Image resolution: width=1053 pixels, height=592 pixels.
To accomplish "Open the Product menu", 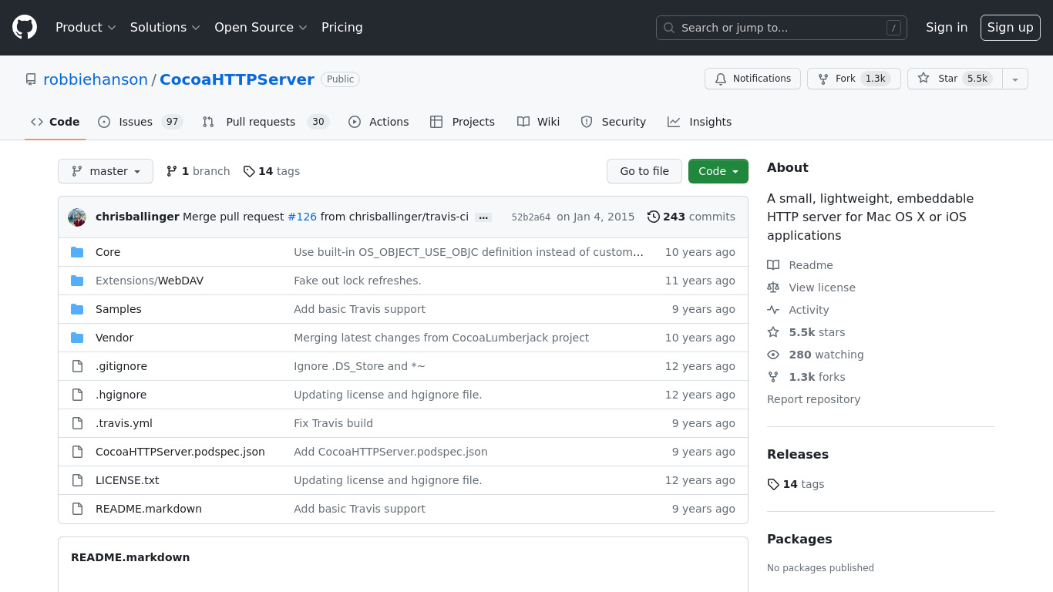I will pos(86,28).
